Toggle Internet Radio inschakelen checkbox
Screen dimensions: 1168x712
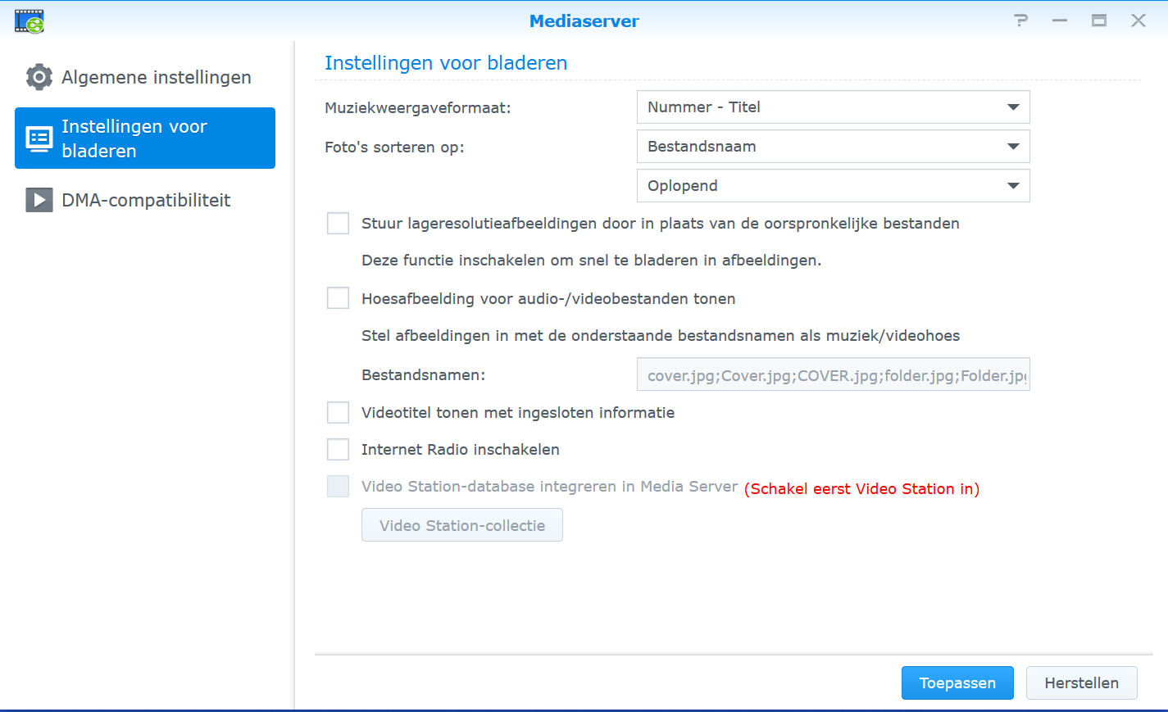pyautogui.click(x=338, y=449)
